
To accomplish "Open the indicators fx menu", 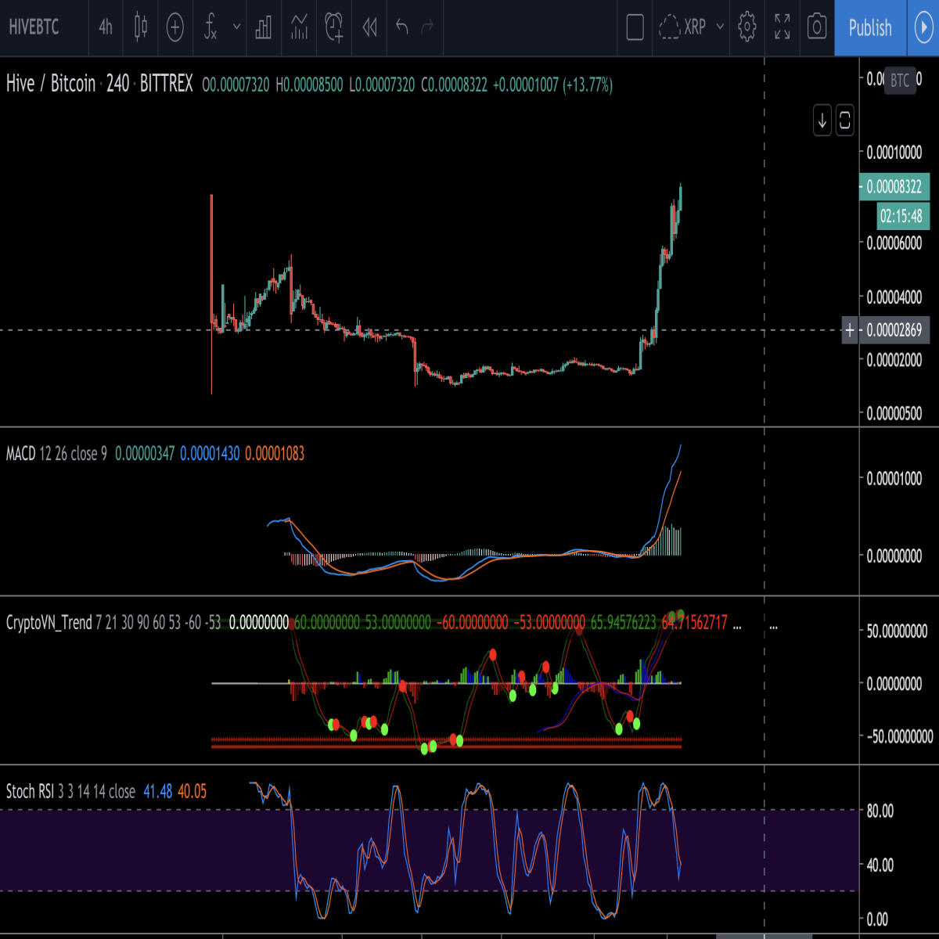I will tap(210, 27).
